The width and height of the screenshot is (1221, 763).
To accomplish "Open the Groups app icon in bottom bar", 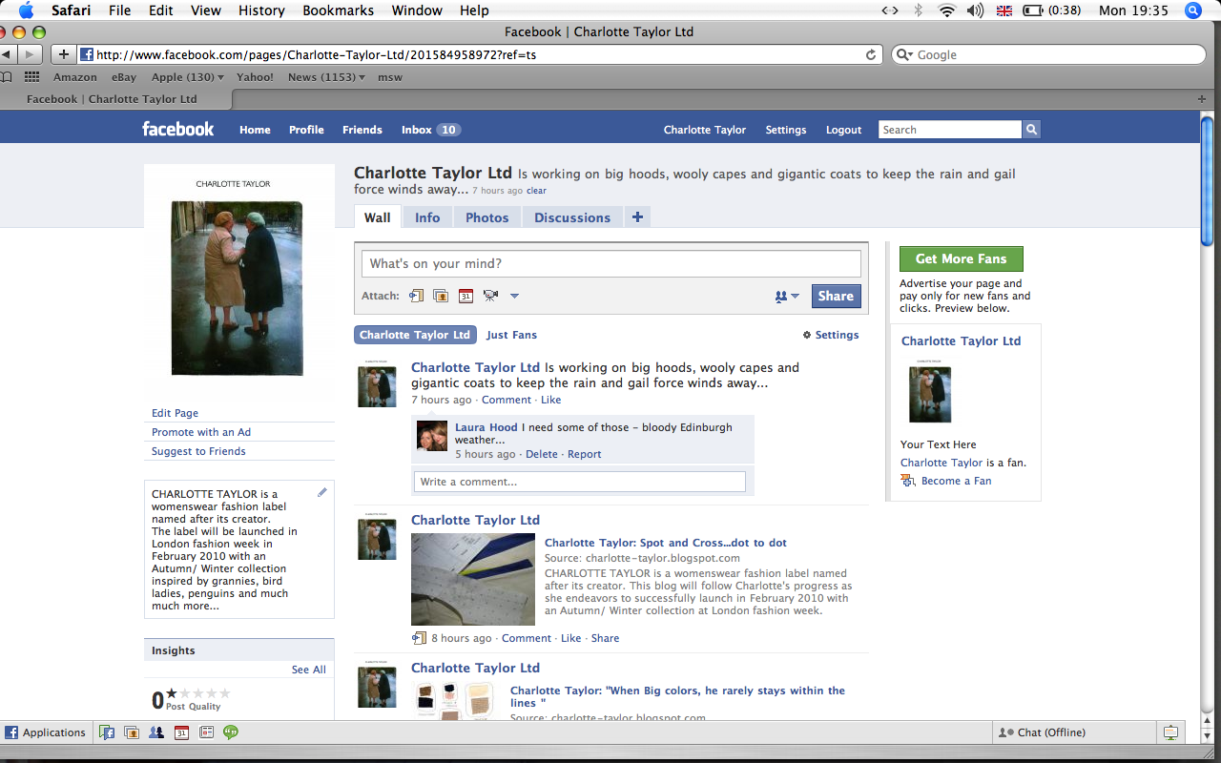I will (x=156, y=732).
